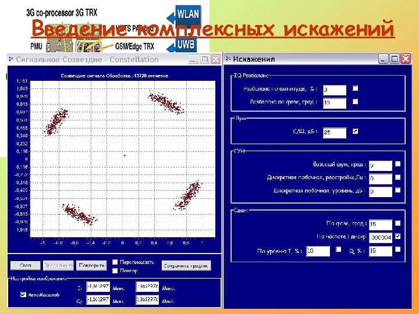Edit amplitude imbalance percent field
The width and height of the screenshot is (419, 314).
pyautogui.click(x=335, y=90)
